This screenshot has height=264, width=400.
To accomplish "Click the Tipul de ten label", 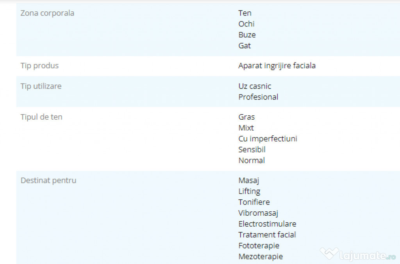I will pos(41,117).
